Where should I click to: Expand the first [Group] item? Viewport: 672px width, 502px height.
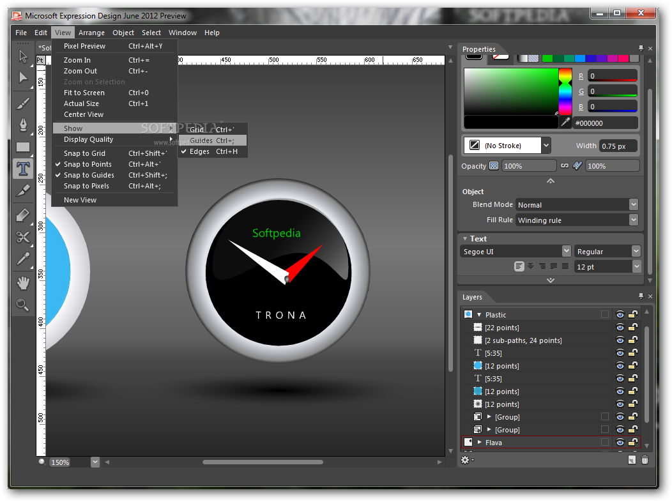(x=489, y=416)
